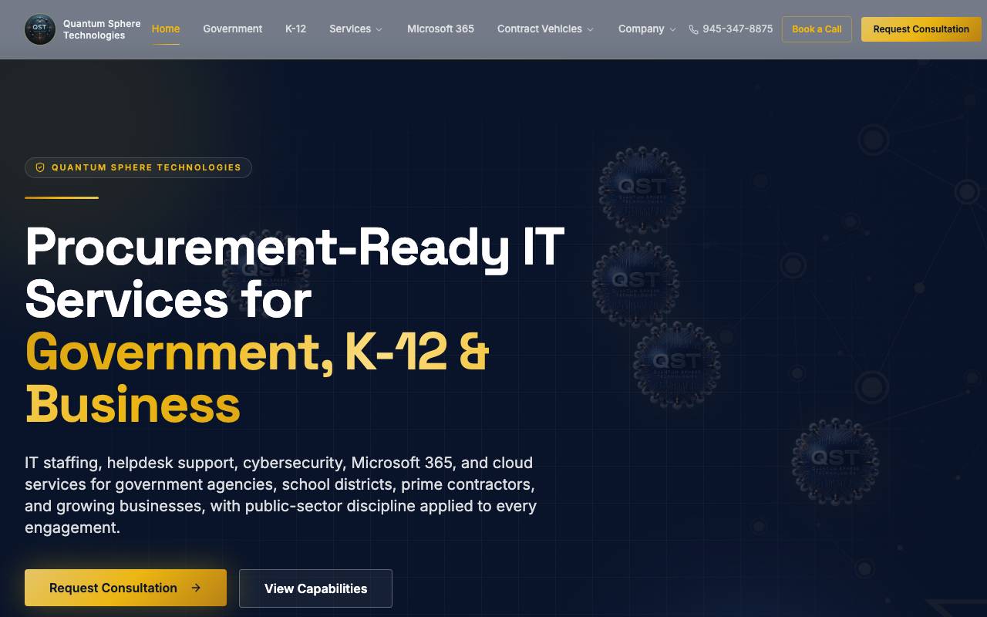Click the hero Request Consultation button

(x=126, y=588)
